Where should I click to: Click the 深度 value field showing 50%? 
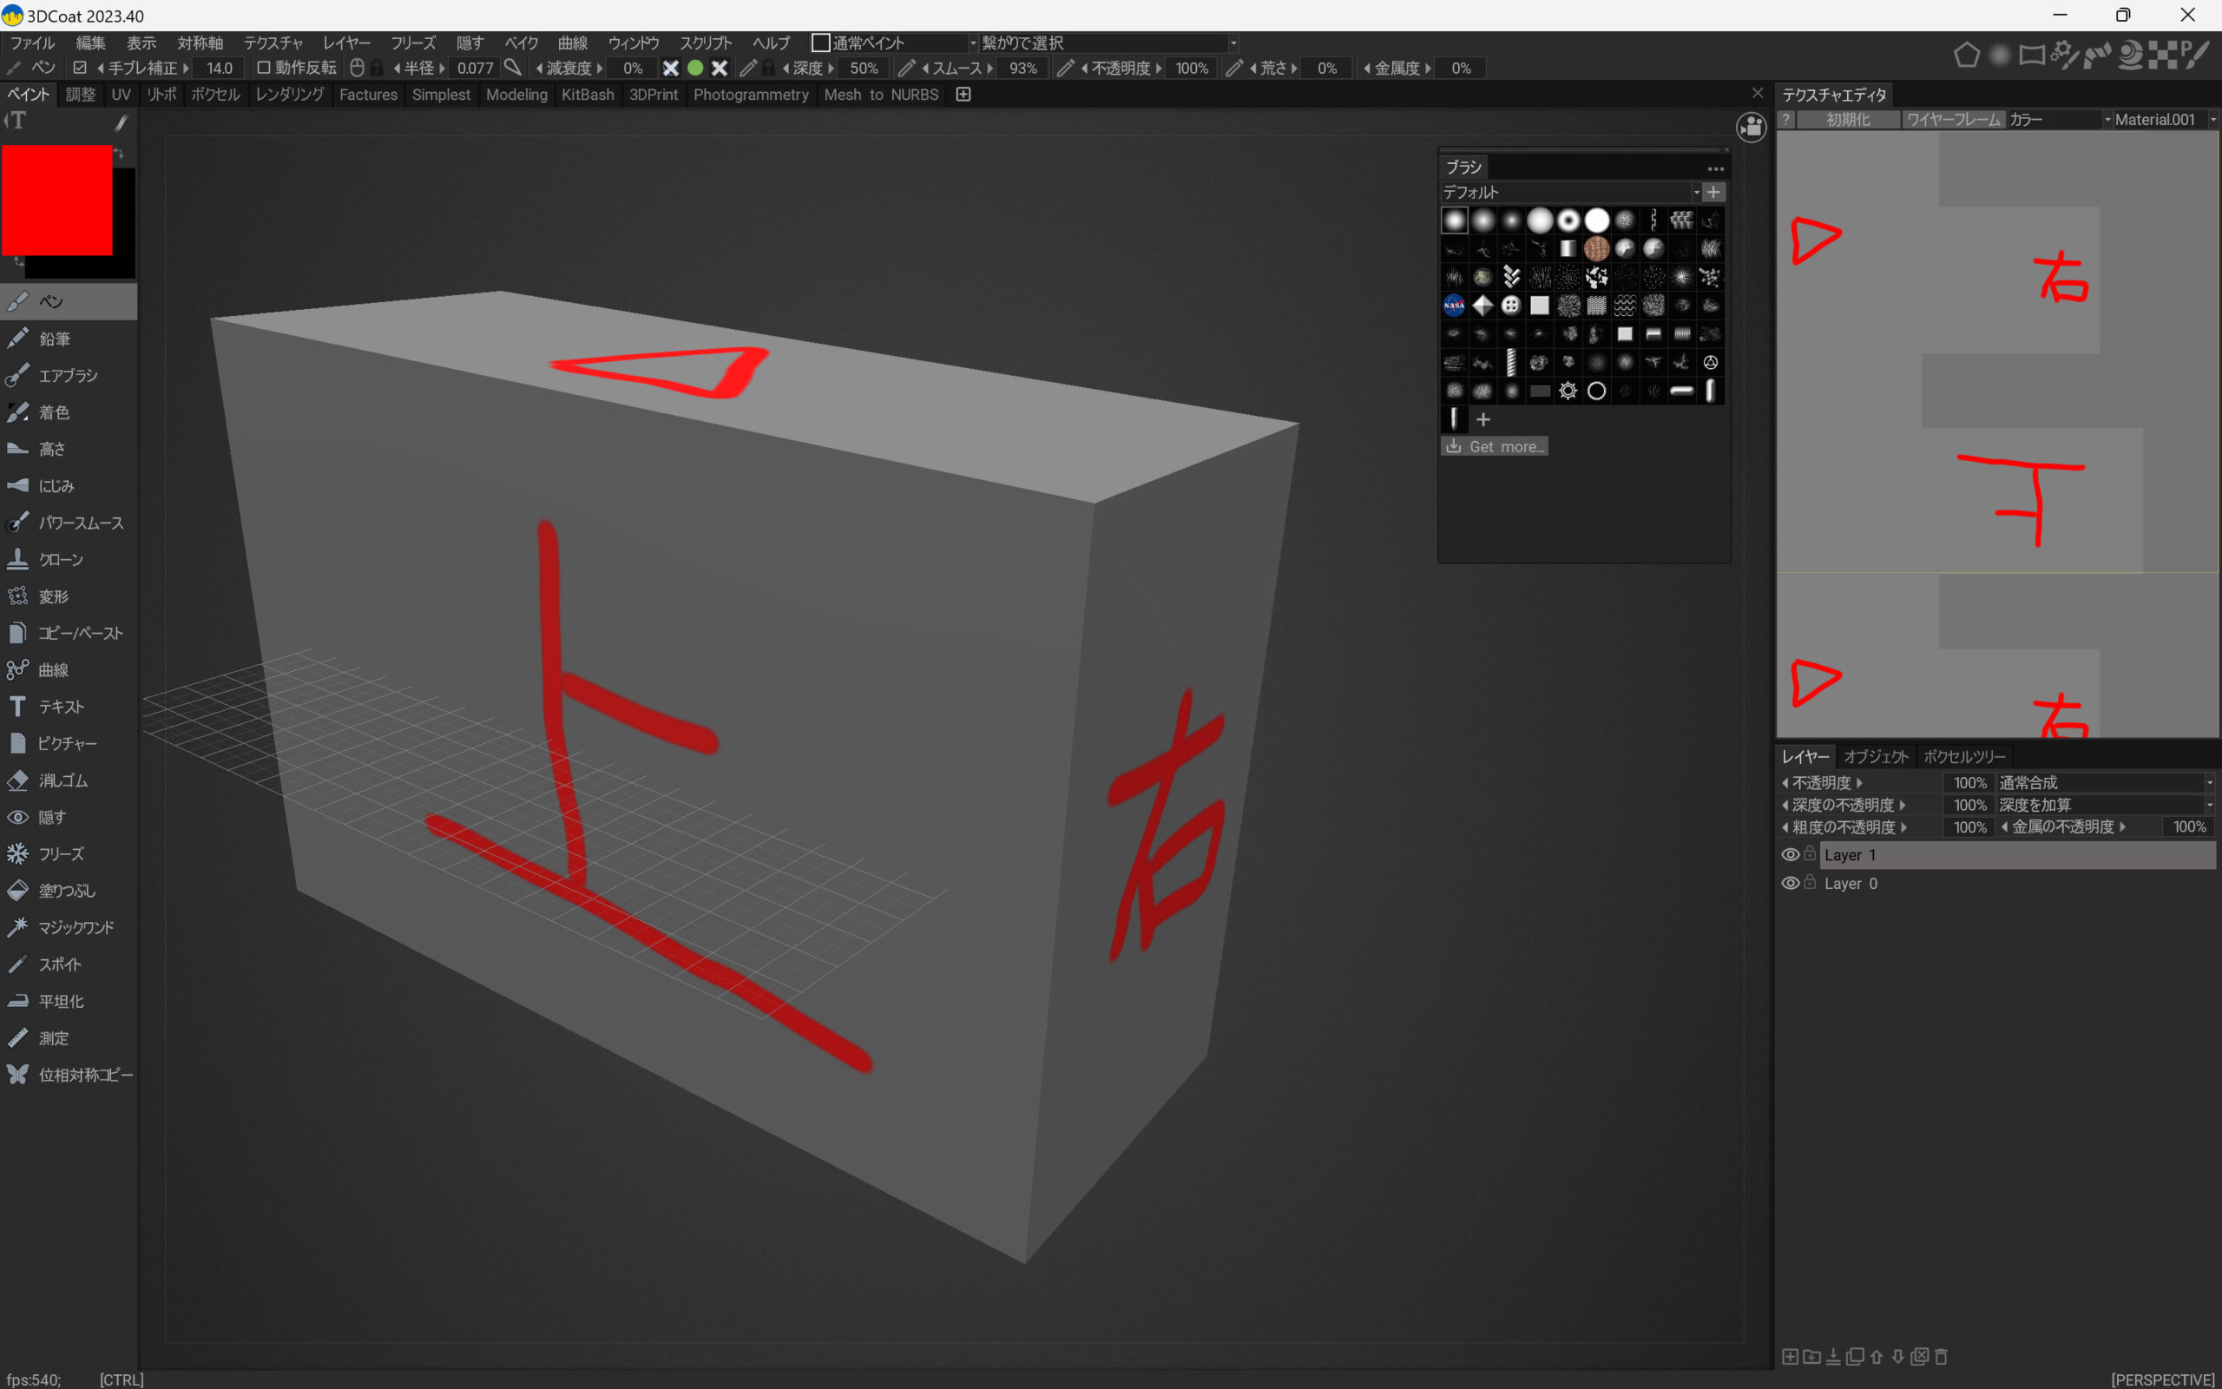(863, 68)
